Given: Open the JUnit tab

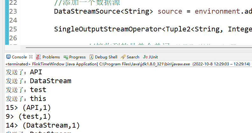Looking at the screenshot, I should pos(153,57).
